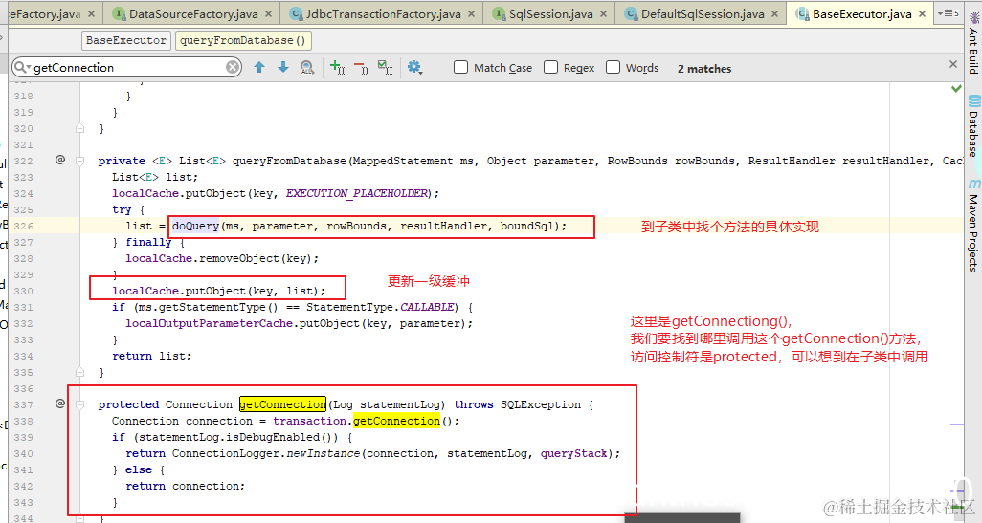Click queryStack on line 340

[x=573, y=453]
